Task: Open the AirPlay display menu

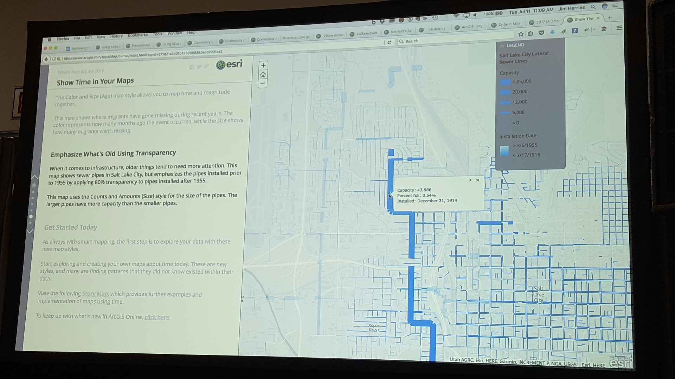Action: (466, 15)
